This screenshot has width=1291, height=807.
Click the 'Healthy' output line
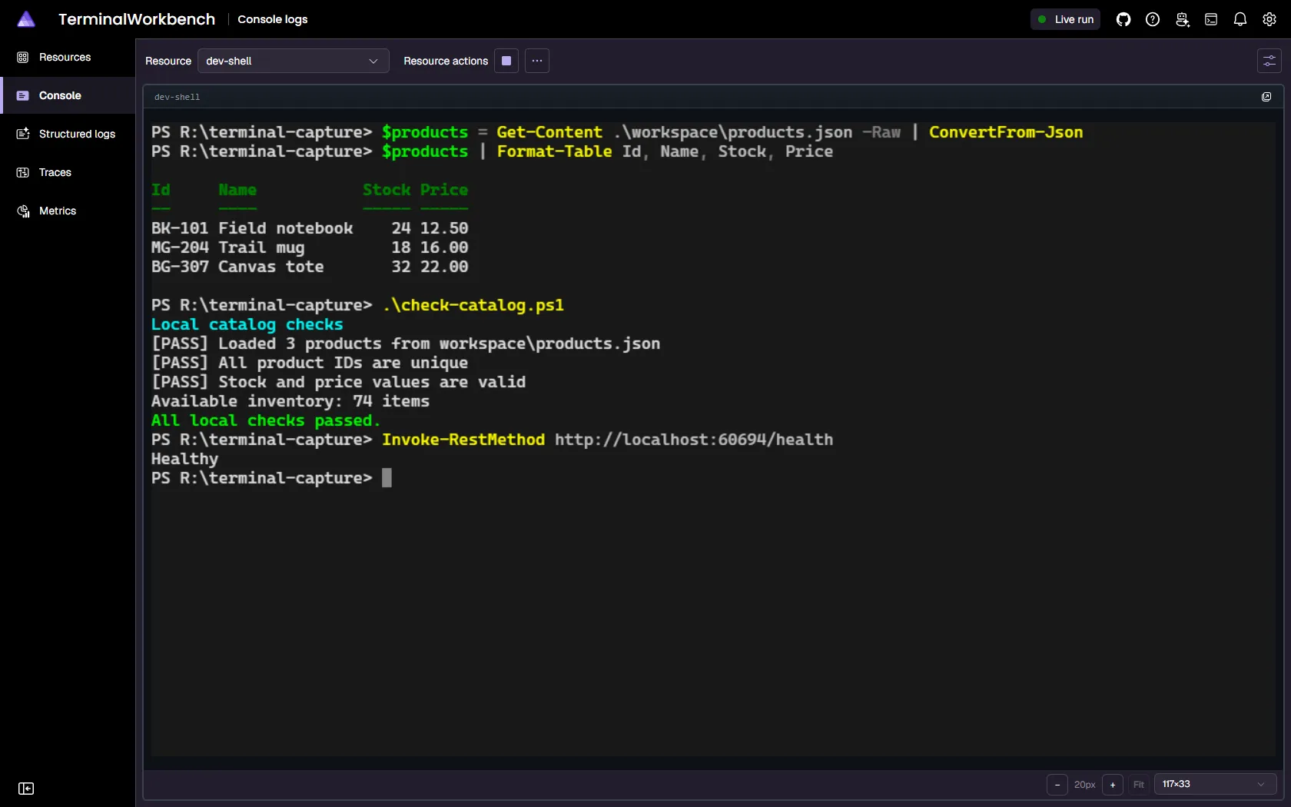point(184,459)
